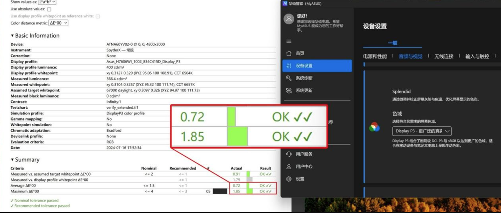This screenshot has width=501, height=213.
Task: Open the hamburger menu in MyASUS
Action: (289, 41)
